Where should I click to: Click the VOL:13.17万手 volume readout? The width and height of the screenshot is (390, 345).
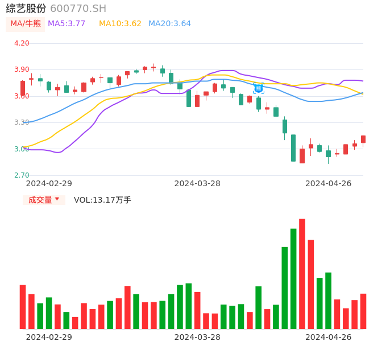point(102,200)
